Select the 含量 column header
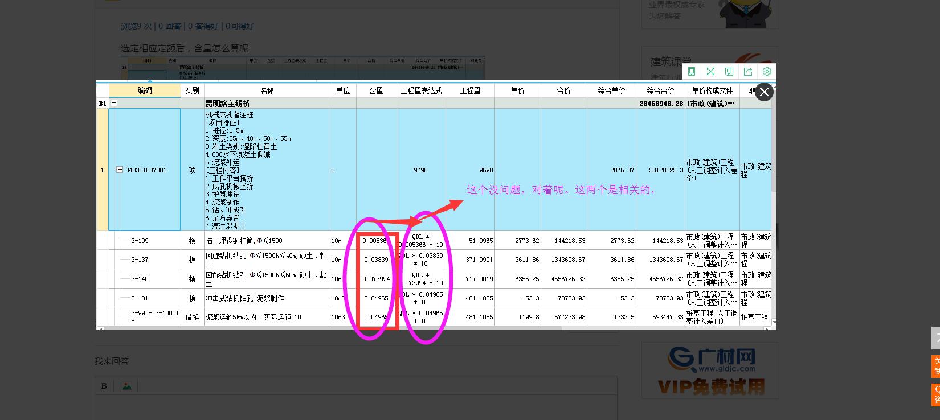The image size is (940, 420). 377,90
